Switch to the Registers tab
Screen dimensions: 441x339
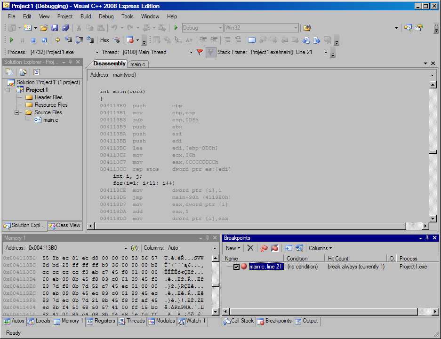click(101, 321)
